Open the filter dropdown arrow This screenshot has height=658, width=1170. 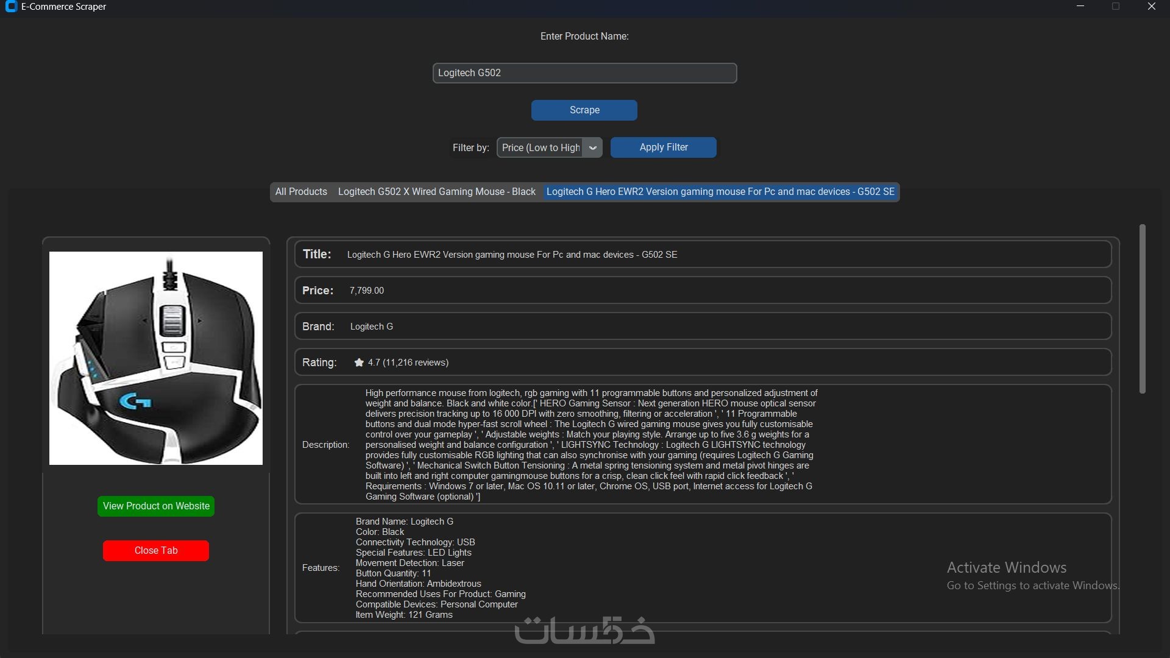click(592, 147)
